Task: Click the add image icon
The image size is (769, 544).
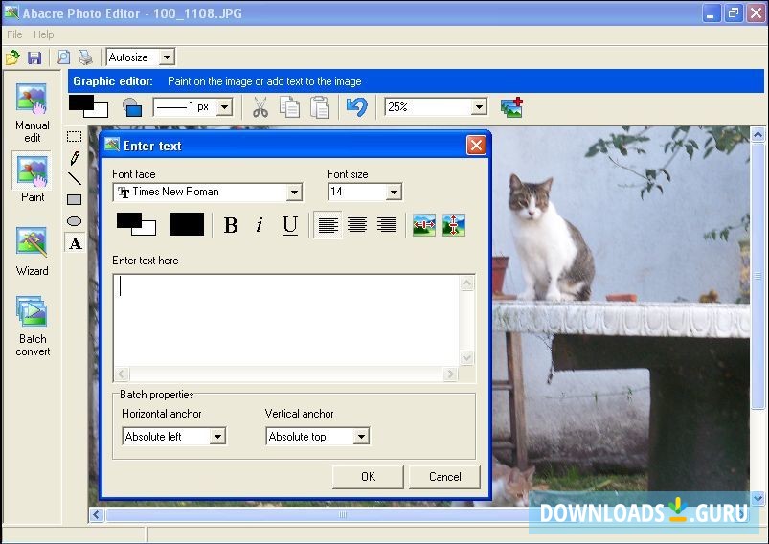Action: [512, 107]
